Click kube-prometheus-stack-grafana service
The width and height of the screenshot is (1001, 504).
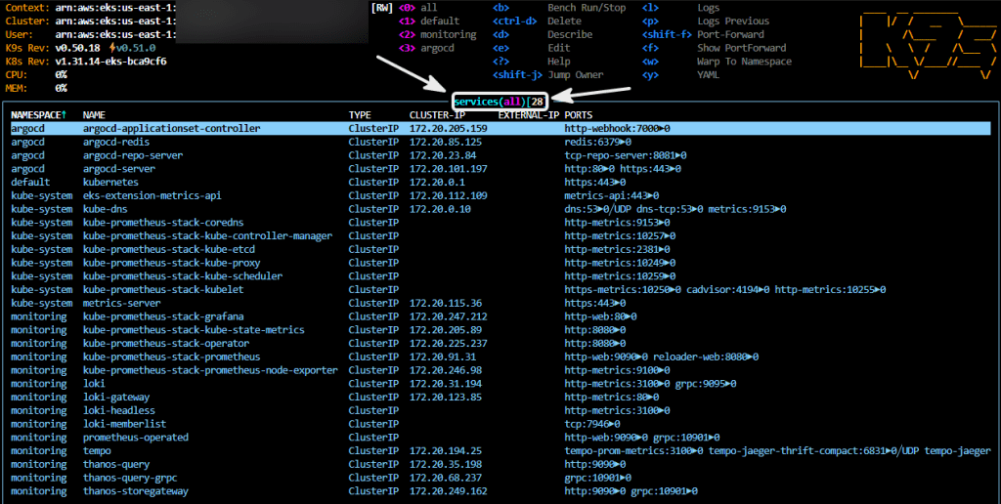[163, 315]
